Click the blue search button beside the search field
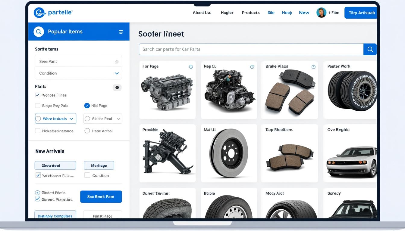 tap(370, 49)
